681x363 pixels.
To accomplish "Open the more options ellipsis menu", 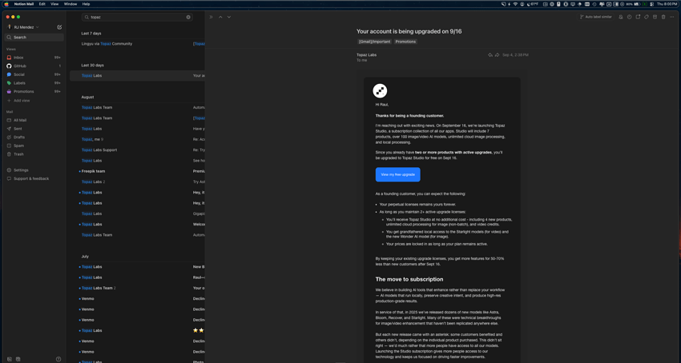I will (672, 17).
